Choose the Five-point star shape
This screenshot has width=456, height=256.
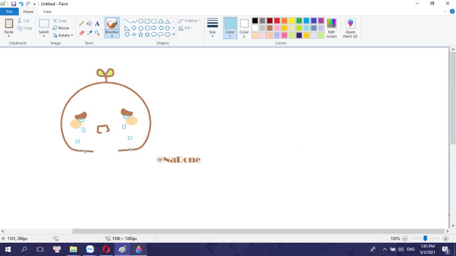(141, 35)
